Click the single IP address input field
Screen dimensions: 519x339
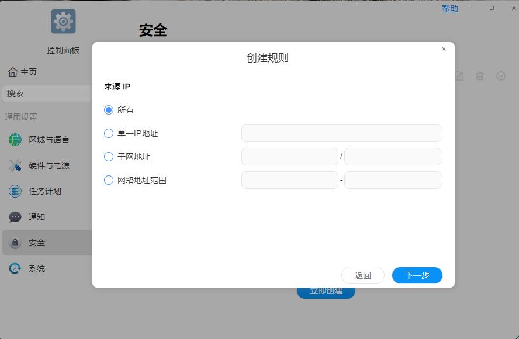point(341,133)
